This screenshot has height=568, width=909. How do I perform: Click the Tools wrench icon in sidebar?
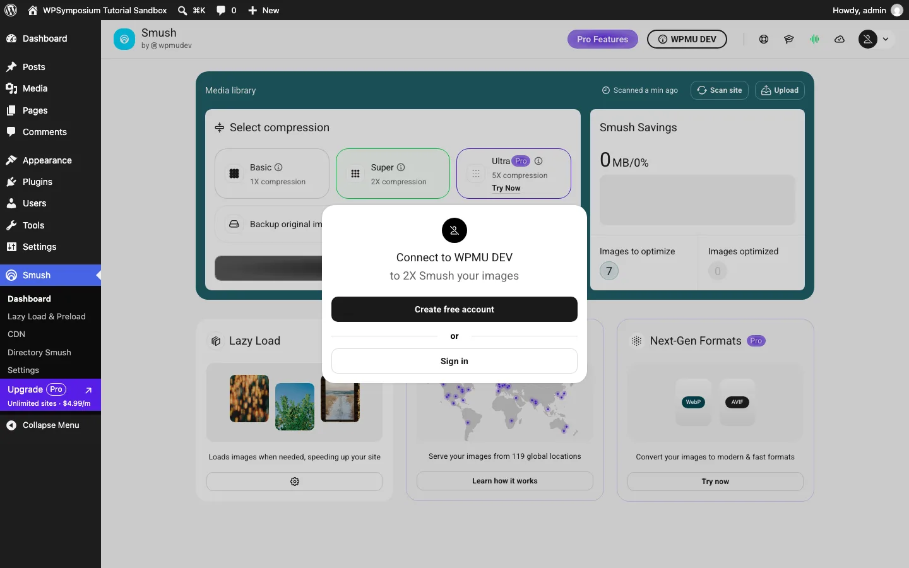11,225
